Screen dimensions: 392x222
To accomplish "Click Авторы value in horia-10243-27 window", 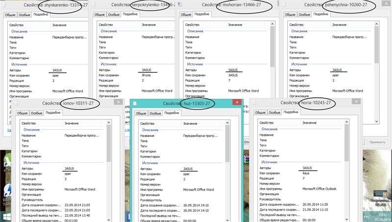I will click(307, 168).
